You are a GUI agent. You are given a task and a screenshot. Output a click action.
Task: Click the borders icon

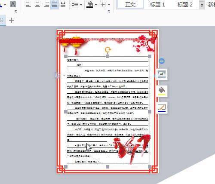(103, 5)
